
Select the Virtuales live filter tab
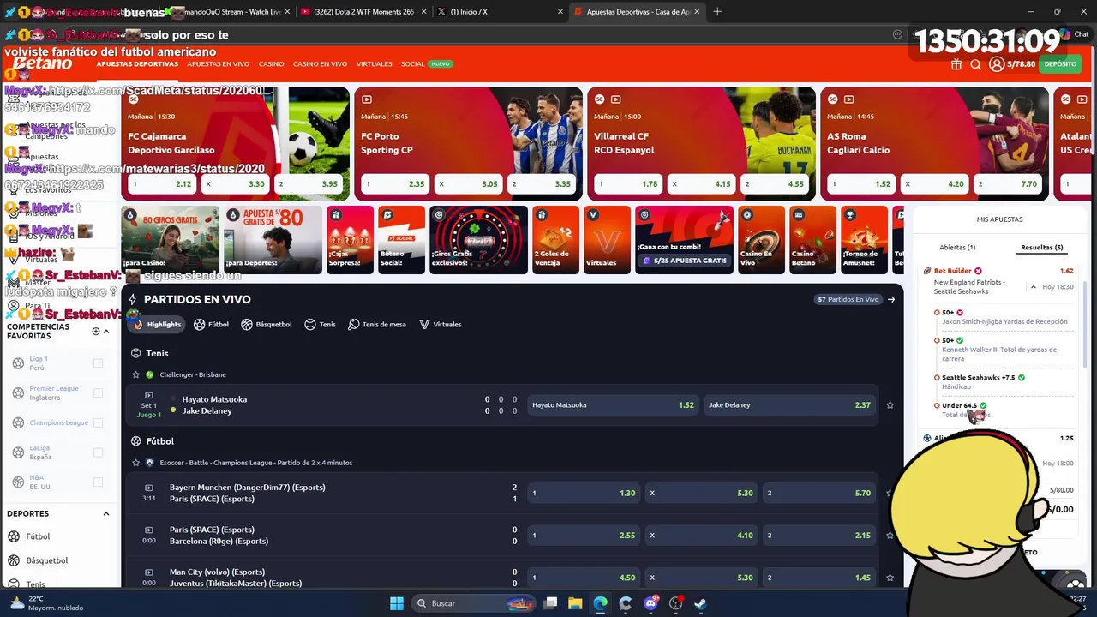click(x=440, y=325)
